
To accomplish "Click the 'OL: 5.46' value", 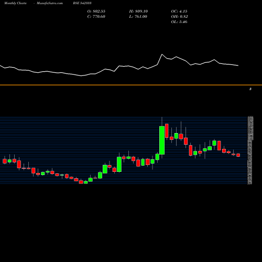I will [x=179, y=22].
